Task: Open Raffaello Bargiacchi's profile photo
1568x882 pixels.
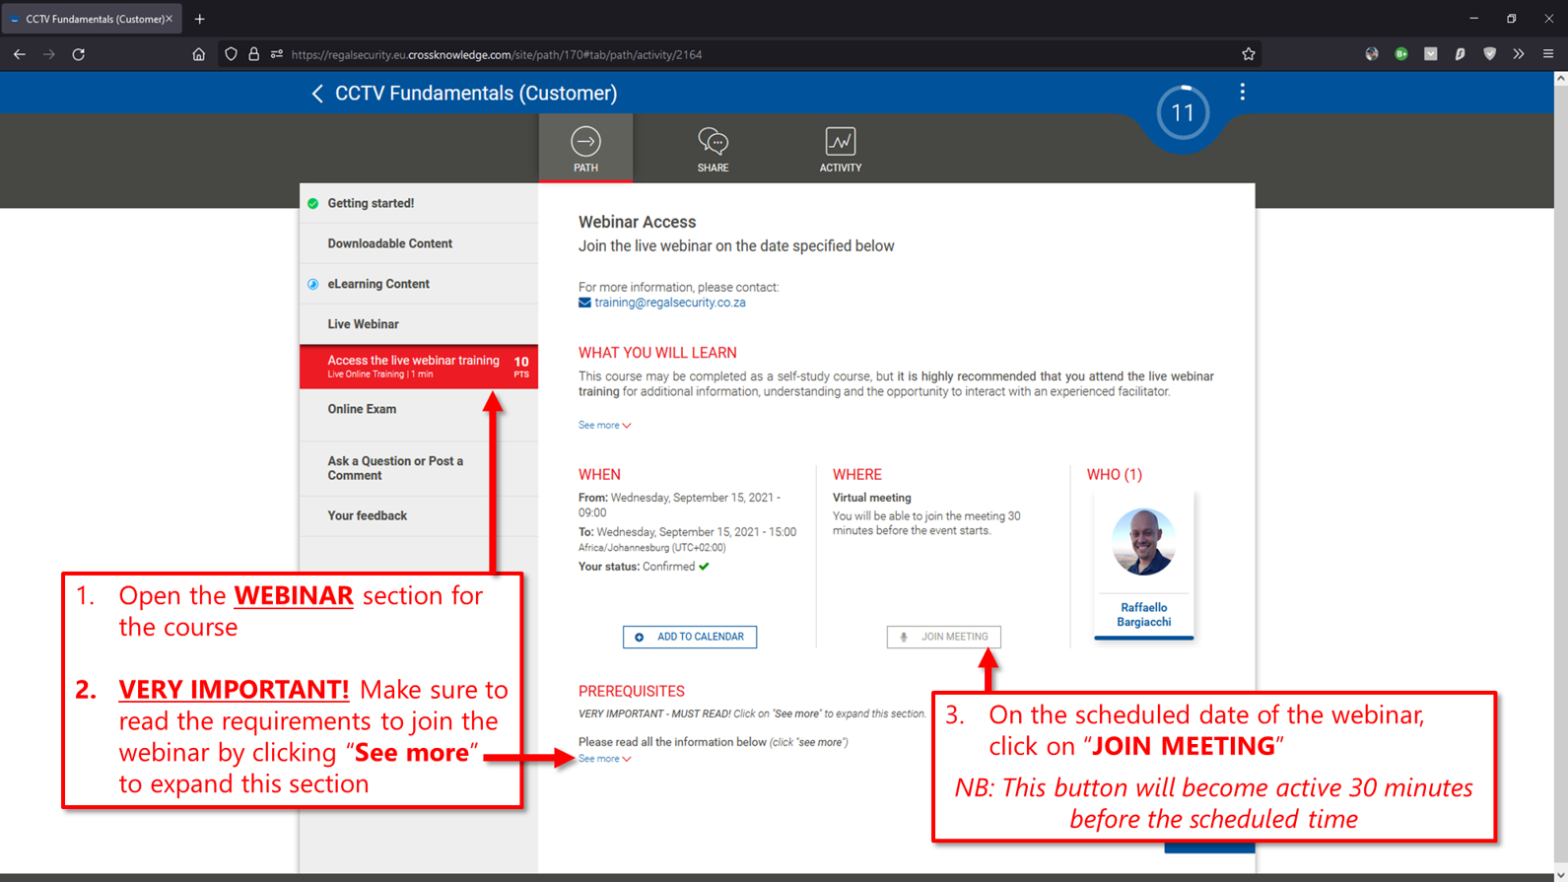Action: tap(1143, 541)
